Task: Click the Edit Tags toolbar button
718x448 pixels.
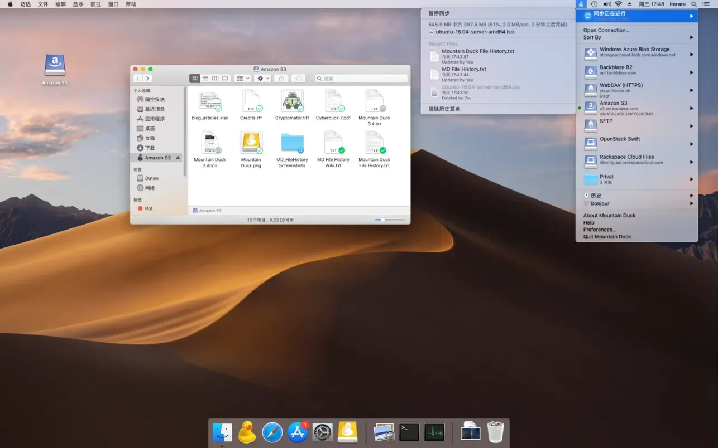Action: pos(299,79)
